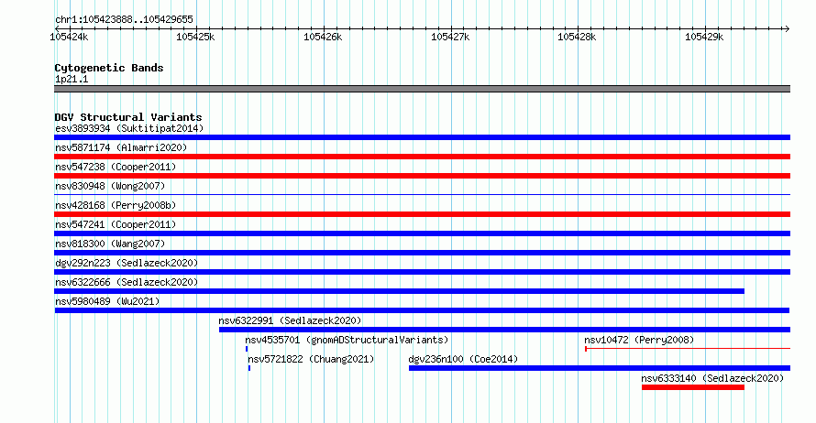Select the red bar of nsv428168

tap(422, 214)
